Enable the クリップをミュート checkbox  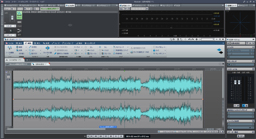(154, 47)
